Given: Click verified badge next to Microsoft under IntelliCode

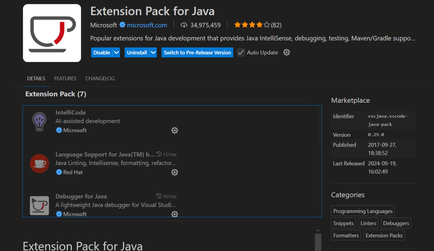Looking at the screenshot, I should click(x=59, y=130).
